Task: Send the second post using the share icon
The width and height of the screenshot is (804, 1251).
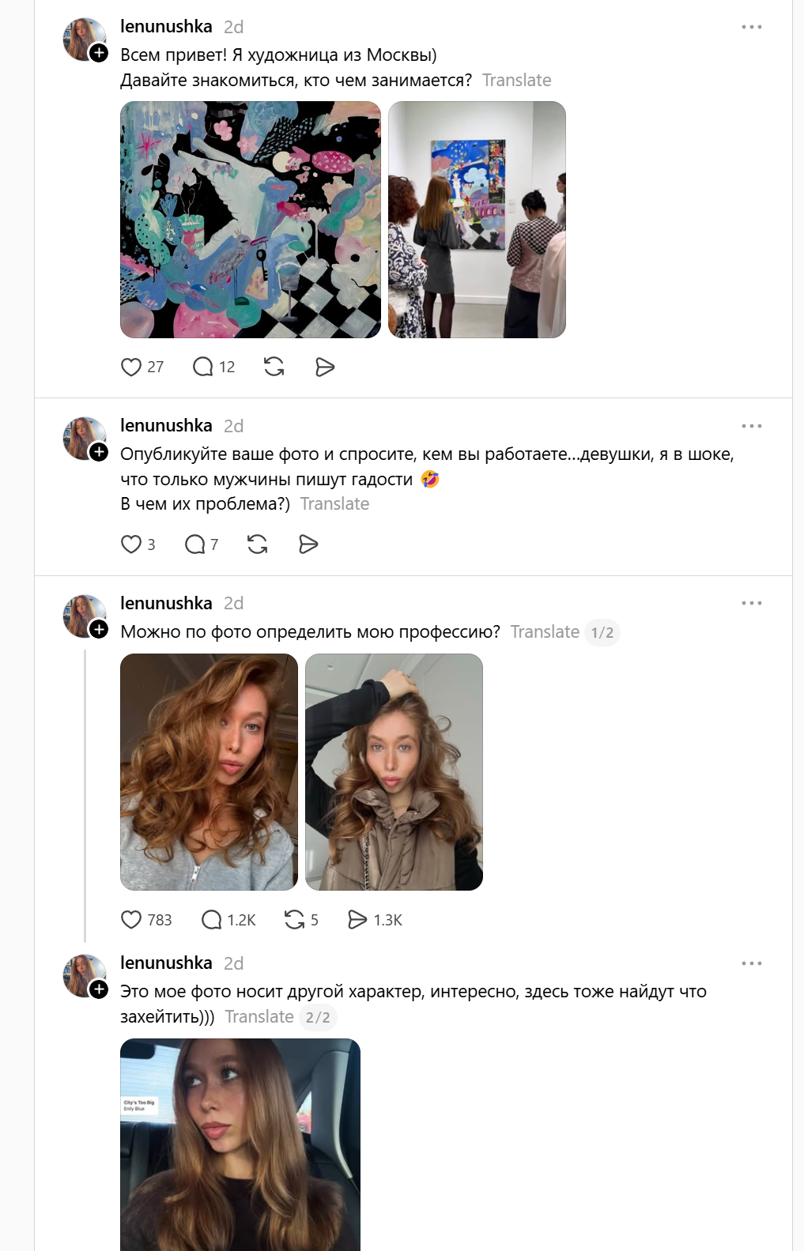Action: 308,544
